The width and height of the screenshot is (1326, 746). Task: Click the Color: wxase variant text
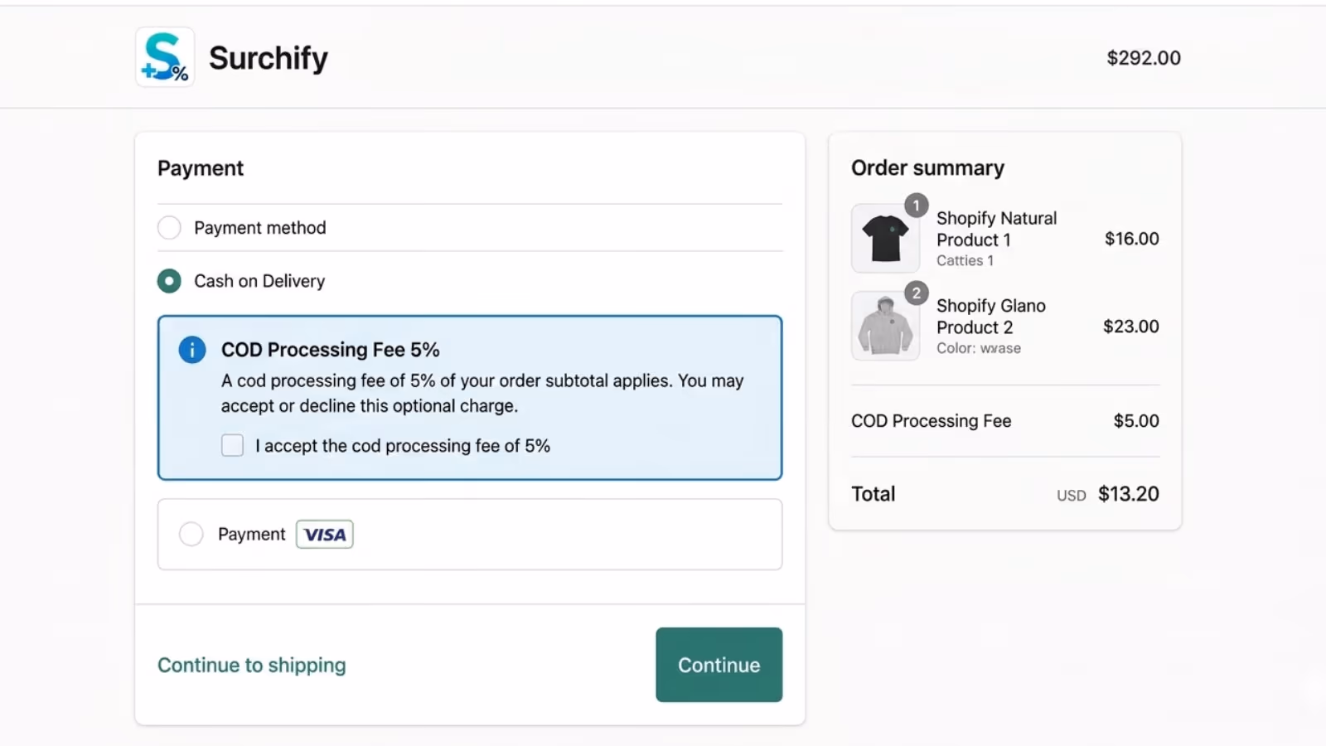(x=979, y=348)
